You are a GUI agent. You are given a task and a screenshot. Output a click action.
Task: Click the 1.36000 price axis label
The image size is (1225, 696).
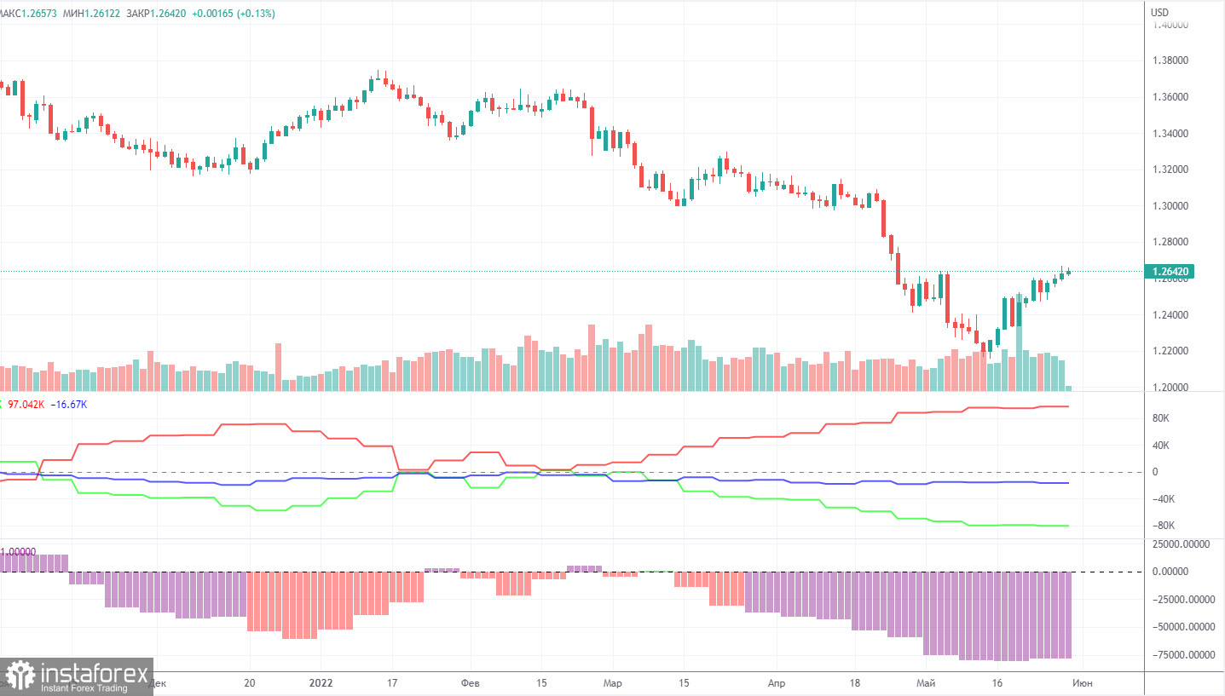[1170, 97]
